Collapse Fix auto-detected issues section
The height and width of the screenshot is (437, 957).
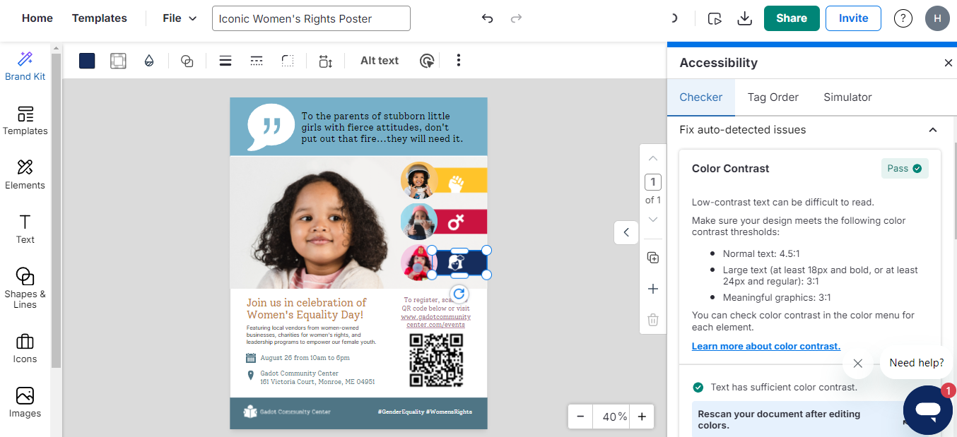click(x=933, y=130)
